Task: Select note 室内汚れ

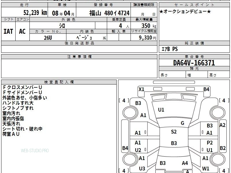Action: click(11, 113)
